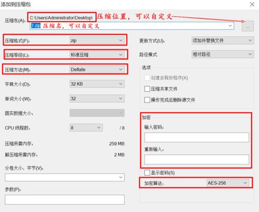Click the browse "..." button for archive location
Screen dimensions: 259x212
pos(248,26)
